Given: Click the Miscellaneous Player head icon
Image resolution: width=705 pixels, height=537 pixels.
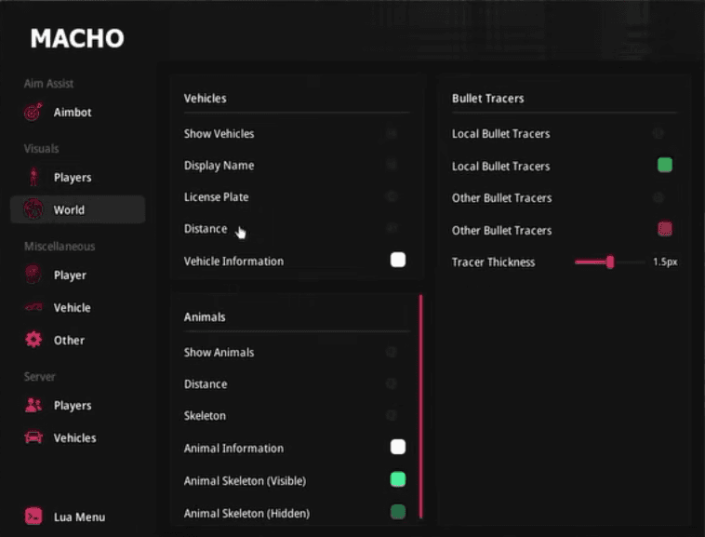Looking at the screenshot, I should pyautogui.click(x=33, y=275).
